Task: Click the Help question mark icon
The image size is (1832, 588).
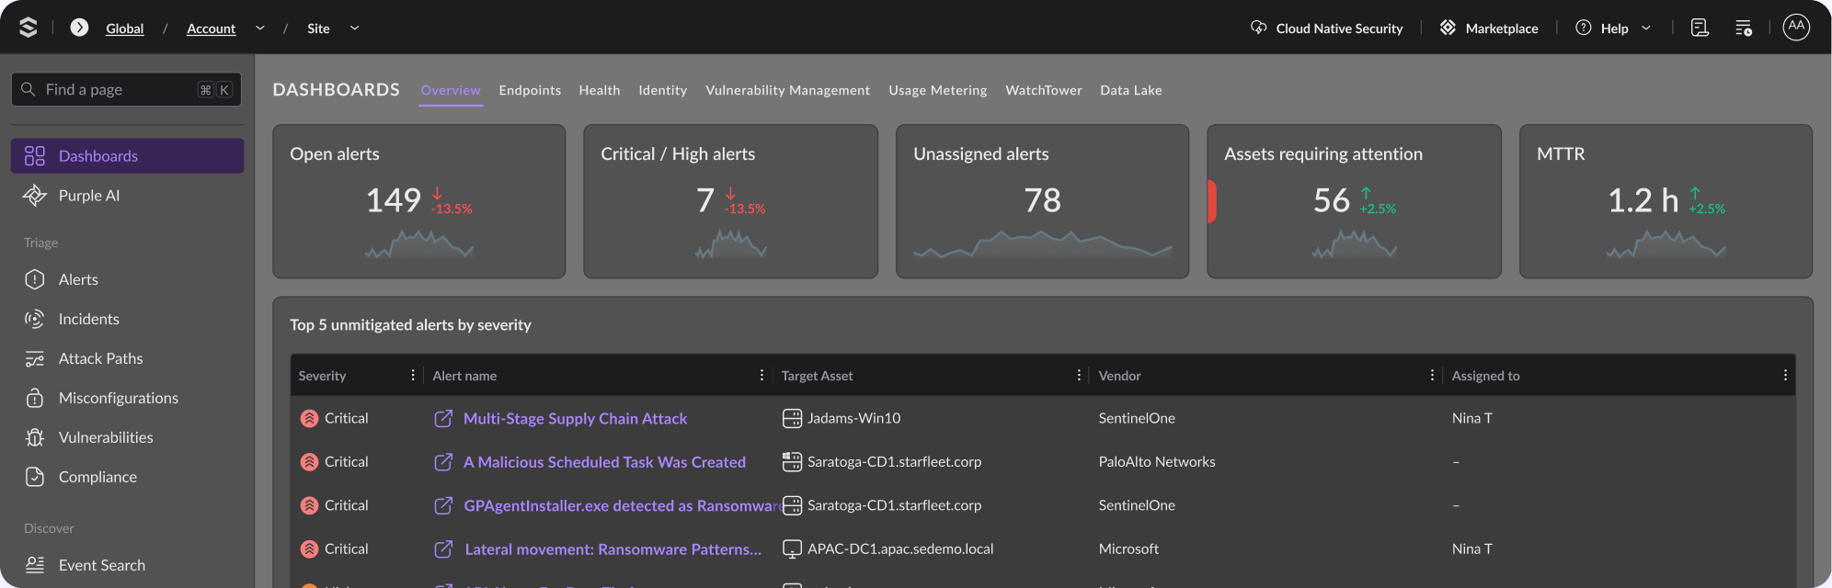Action: [1584, 28]
